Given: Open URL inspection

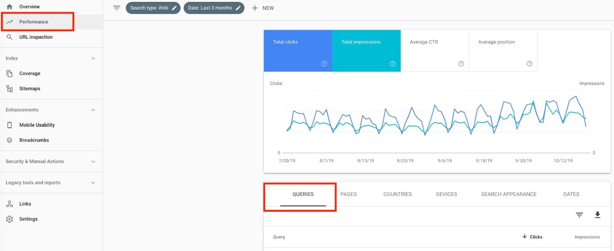Looking at the screenshot, I should [x=36, y=37].
